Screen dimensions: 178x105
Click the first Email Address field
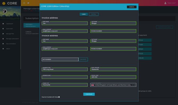[65, 31]
